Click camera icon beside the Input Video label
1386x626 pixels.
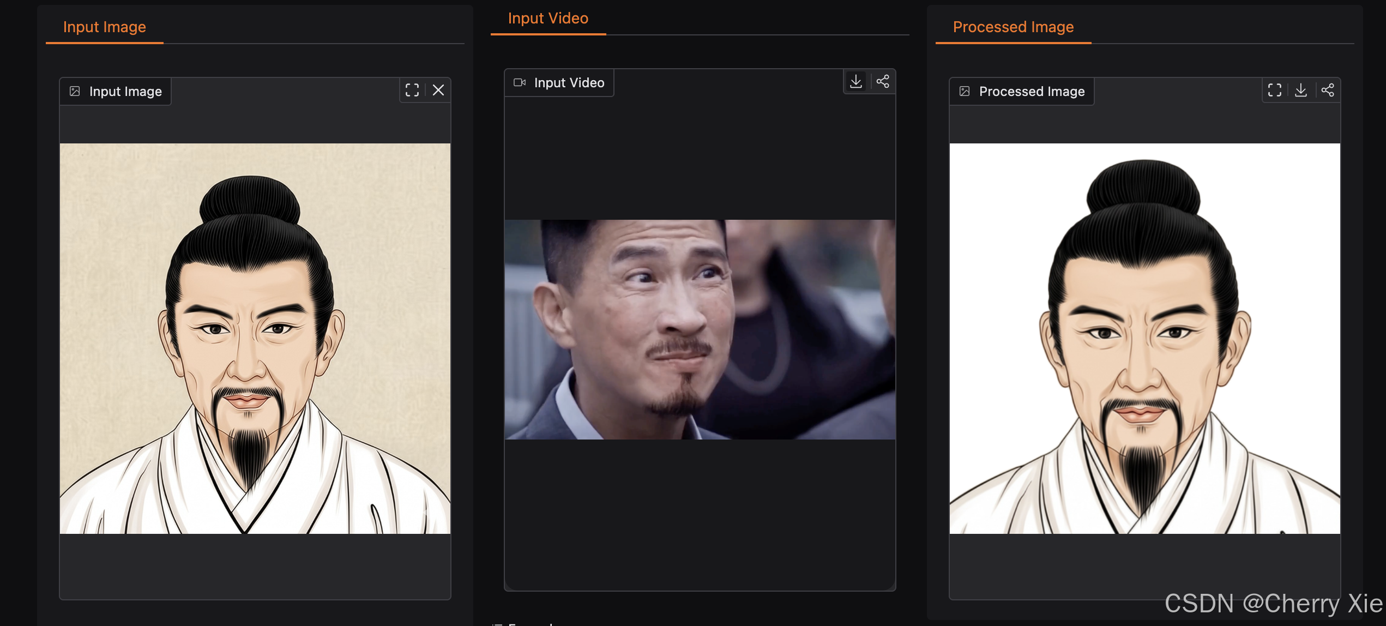point(520,83)
